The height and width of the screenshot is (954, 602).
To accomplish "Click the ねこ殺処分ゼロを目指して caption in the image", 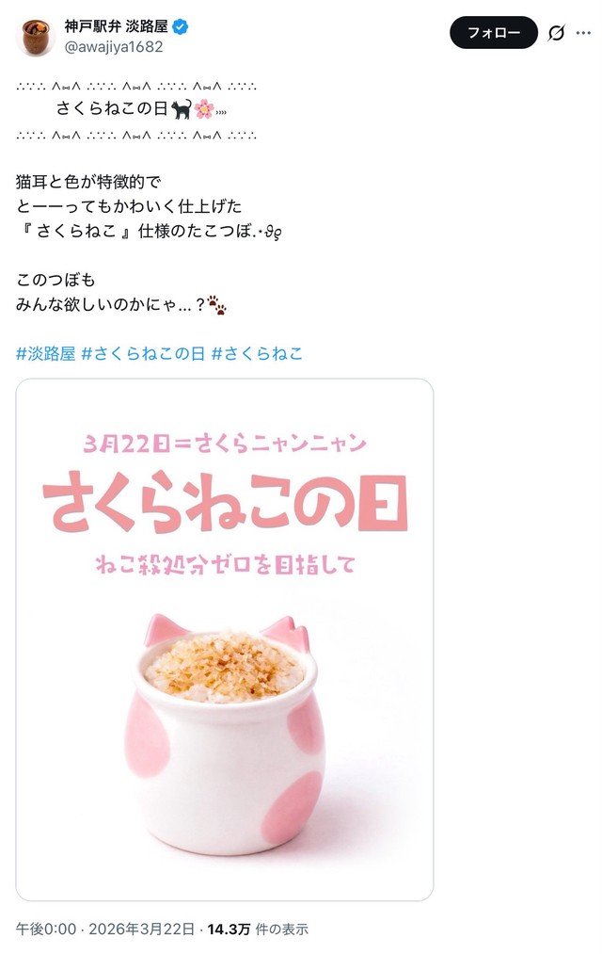I will click(226, 565).
